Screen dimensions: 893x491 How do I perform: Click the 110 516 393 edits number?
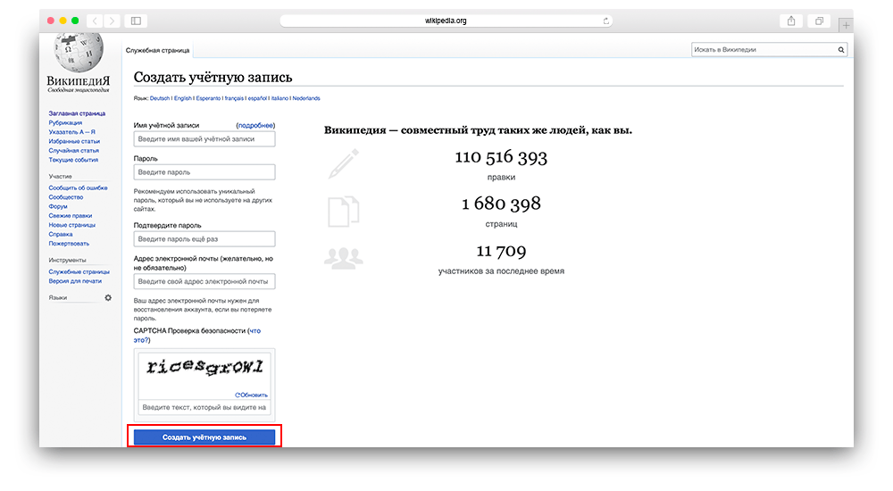point(501,157)
